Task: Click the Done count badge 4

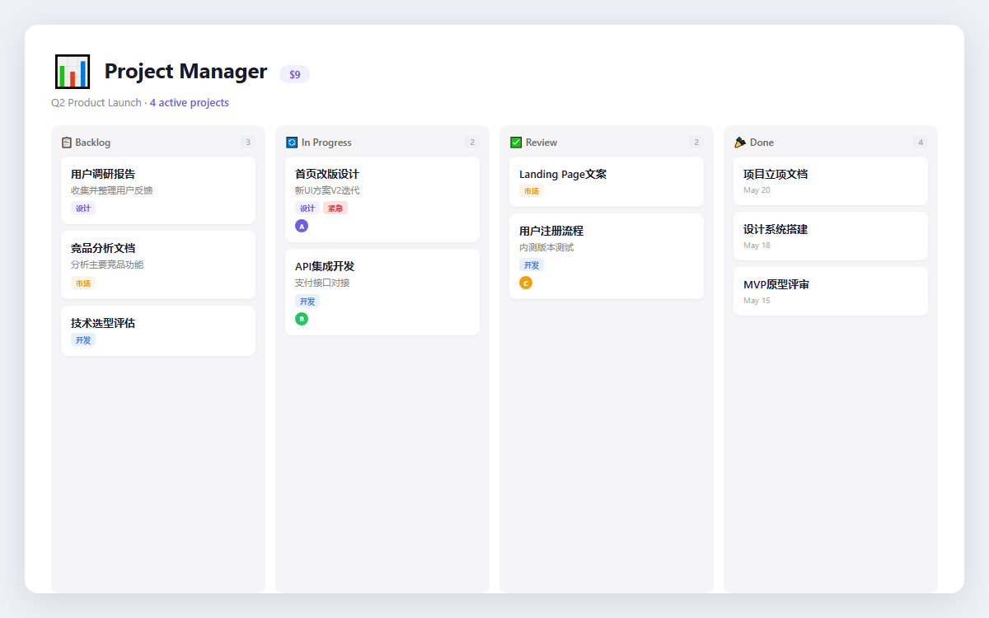Action: pyautogui.click(x=921, y=143)
